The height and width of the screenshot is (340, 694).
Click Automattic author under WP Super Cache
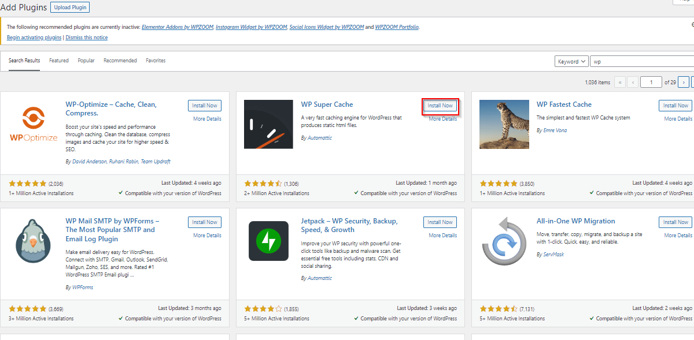(320, 138)
